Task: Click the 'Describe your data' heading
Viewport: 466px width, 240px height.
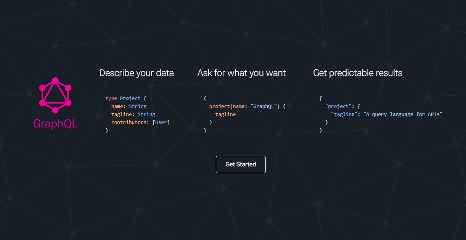Action: point(137,73)
